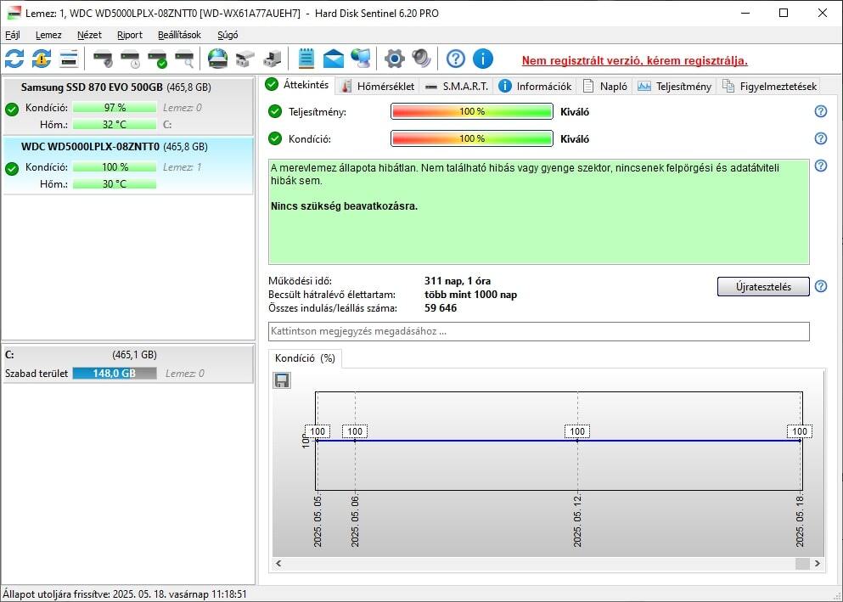Screen dimensions: 843x602
Task: Click the globe over disk toolbar icon
Action: 217,59
